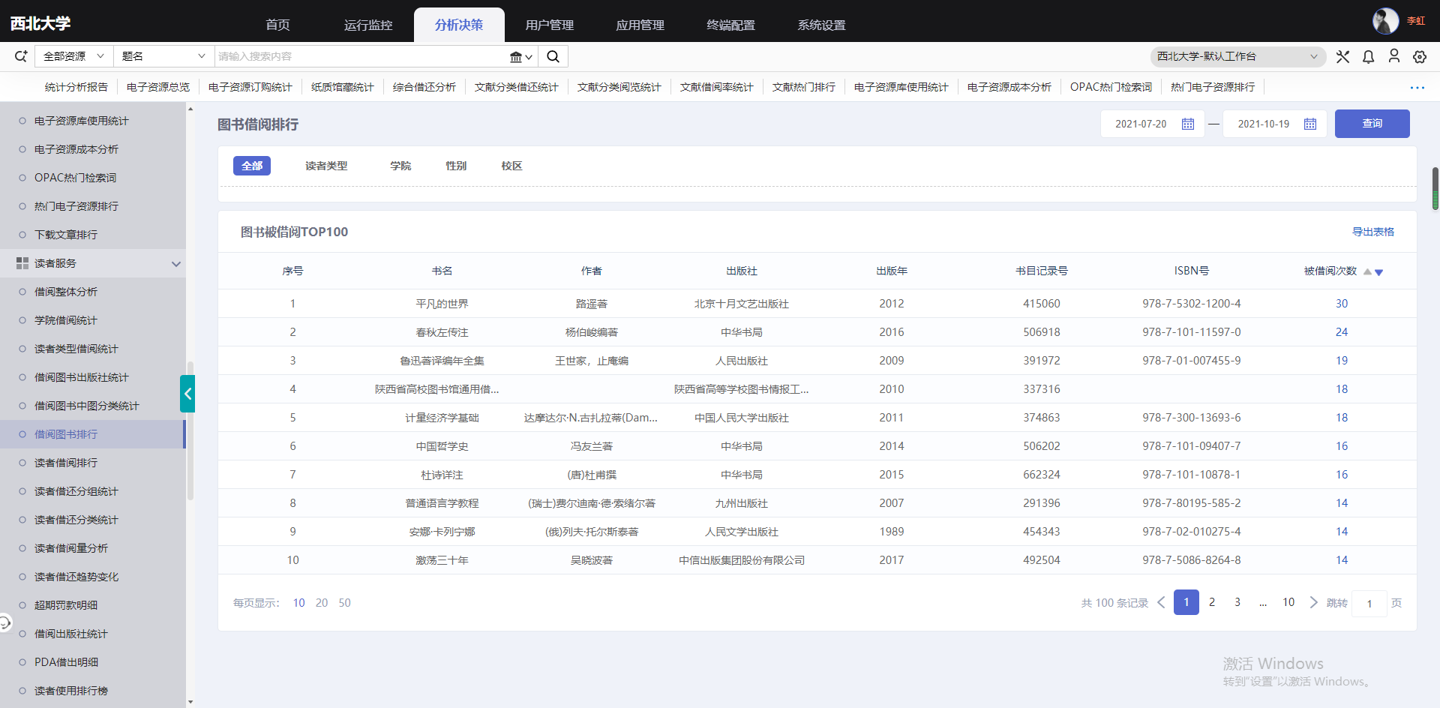Open the 西北大学-默认工作台 workspace dropdown

pyautogui.click(x=1237, y=56)
